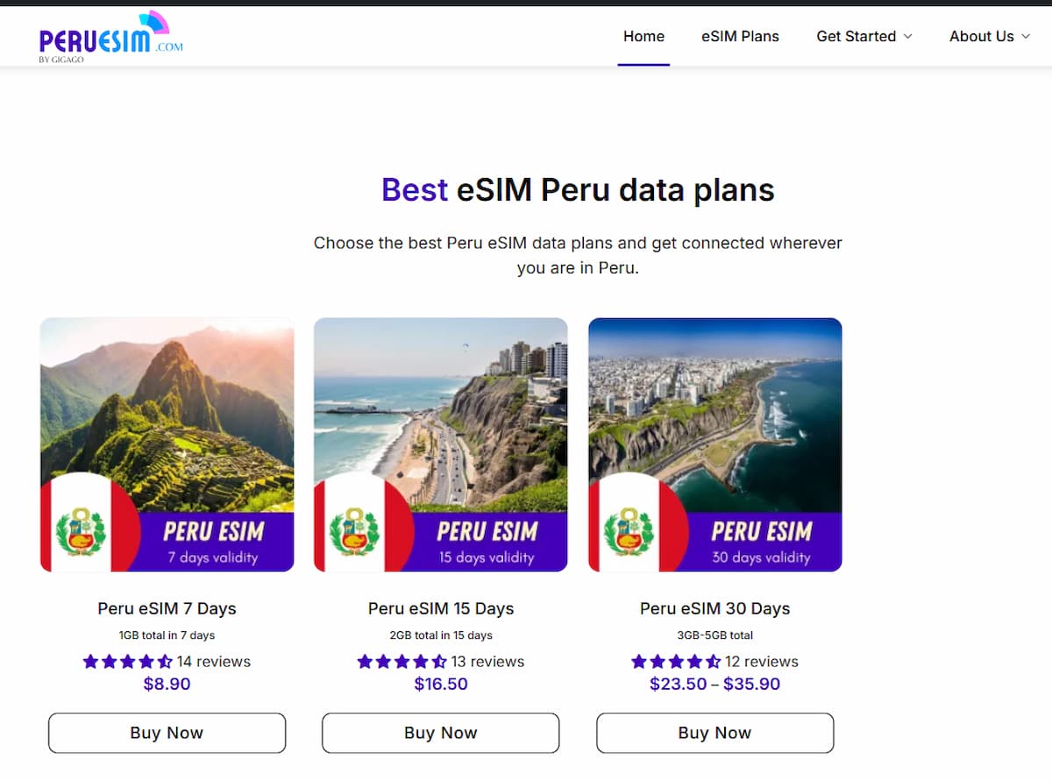Select the star rating under Peru eSIM 30 Days
The width and height of the screenshot is (1052, 781).
tap(677, 662)
